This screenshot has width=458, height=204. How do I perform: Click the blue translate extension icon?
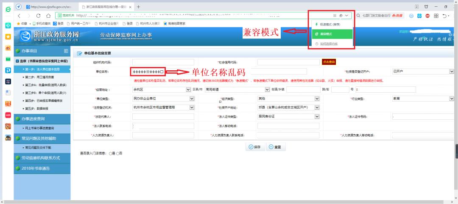click(x=419, y=16)
